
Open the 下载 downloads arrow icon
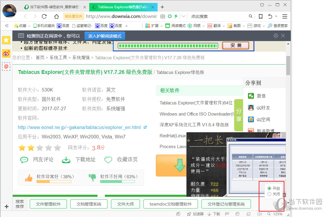209,214
